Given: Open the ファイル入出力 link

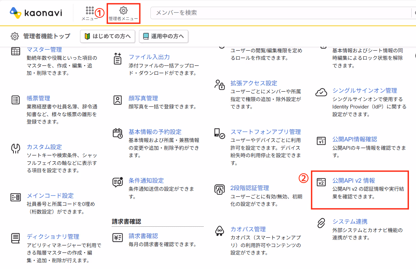Looking at the screenshot, I should pos(149,57).
